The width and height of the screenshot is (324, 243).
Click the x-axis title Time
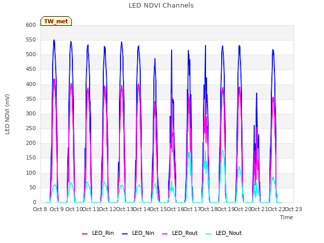(287, 217)
